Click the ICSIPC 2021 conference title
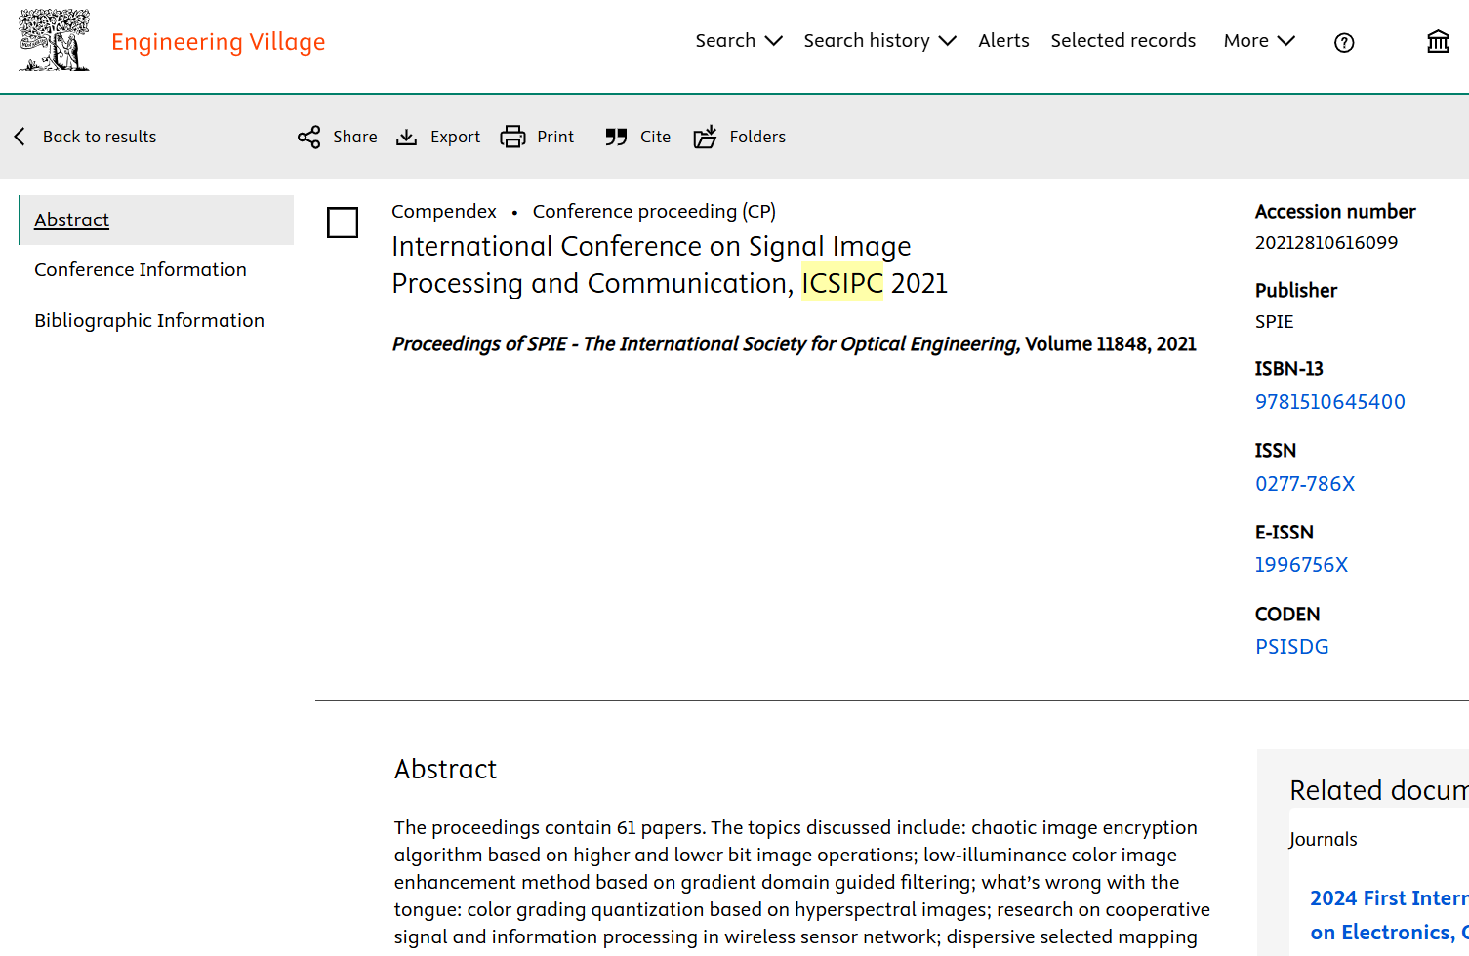The image size is (1469, 956). (x=670, y=264)
